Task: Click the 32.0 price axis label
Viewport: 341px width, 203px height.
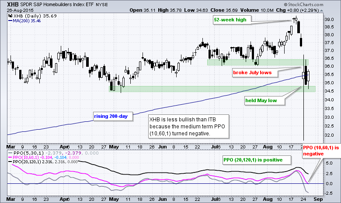Action: point(329,135)
